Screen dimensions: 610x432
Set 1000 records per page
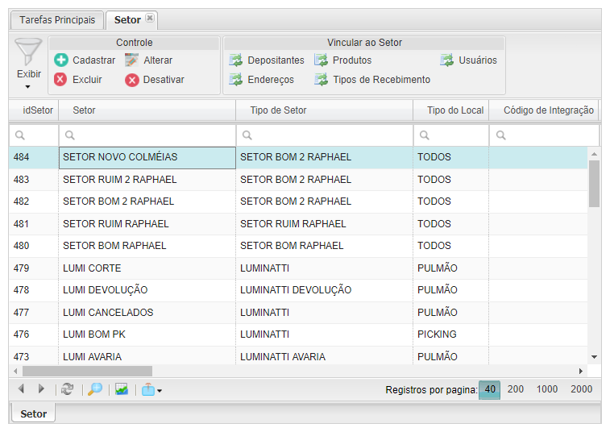pyautogui.click(x=547, y=389)
